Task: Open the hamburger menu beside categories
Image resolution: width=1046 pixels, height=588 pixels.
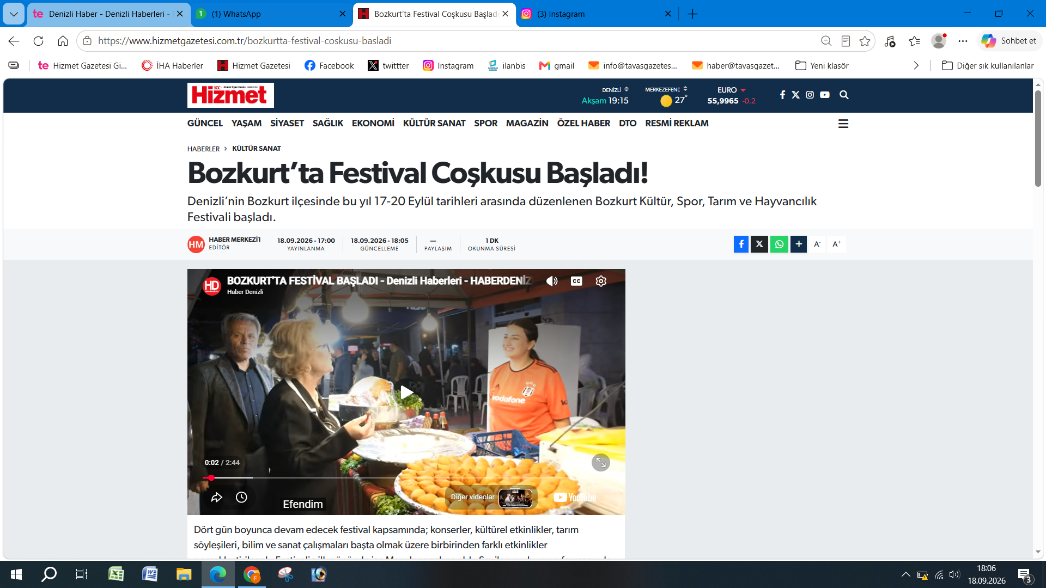Action: pyautogui.click(x=843, y=124)
